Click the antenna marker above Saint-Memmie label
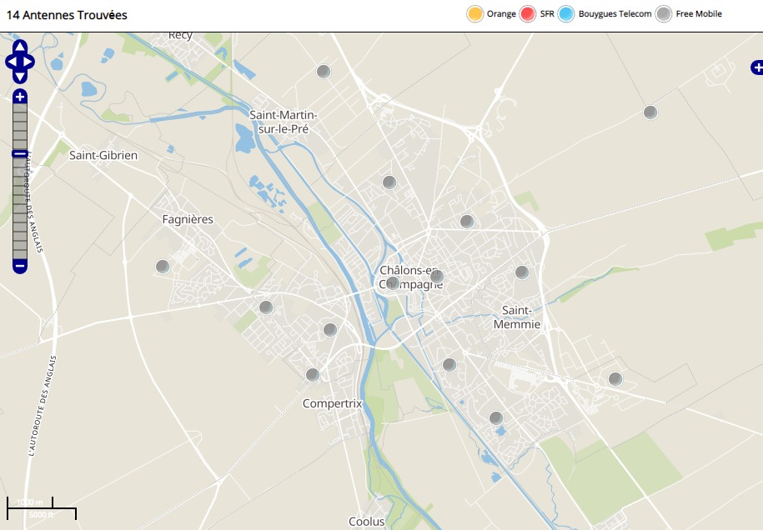763x530 pixels. pyautogui.click(x=522, y=272)
